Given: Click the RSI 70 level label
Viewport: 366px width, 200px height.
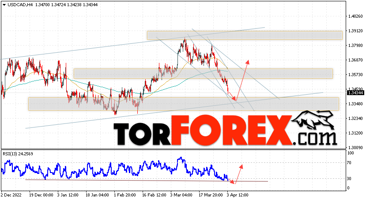Looking at the screenshot, I should point(349,163).
